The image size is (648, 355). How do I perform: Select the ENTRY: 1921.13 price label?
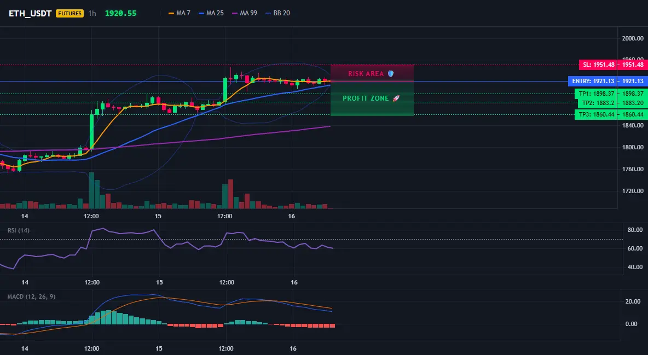[x=593, y=82]
